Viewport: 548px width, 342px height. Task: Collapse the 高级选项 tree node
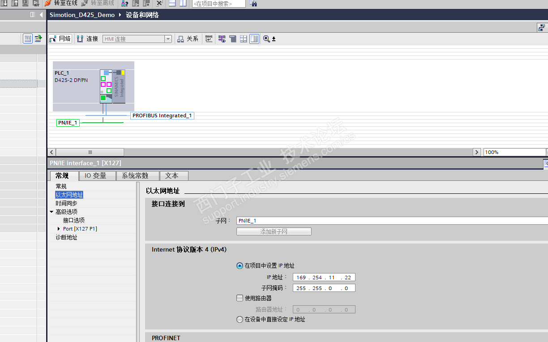tap(51, 212)
